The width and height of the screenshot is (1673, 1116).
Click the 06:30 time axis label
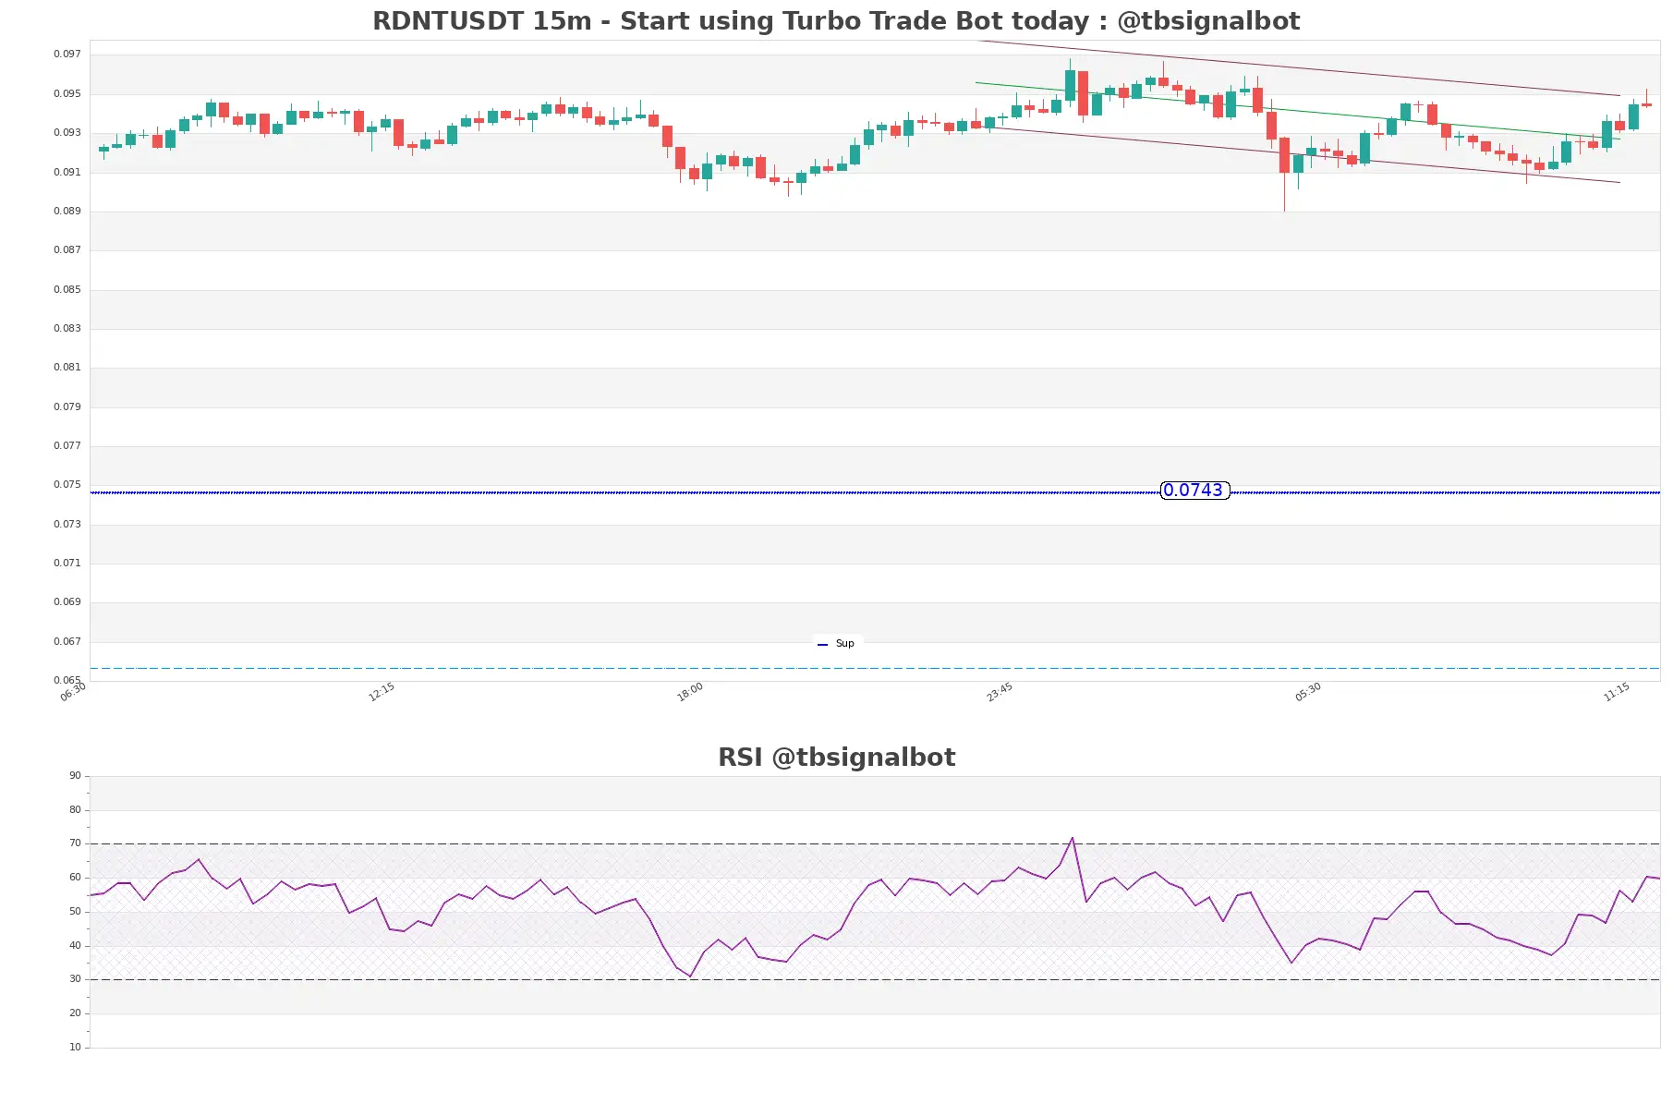pyautogui.click(x=73, y=692)
